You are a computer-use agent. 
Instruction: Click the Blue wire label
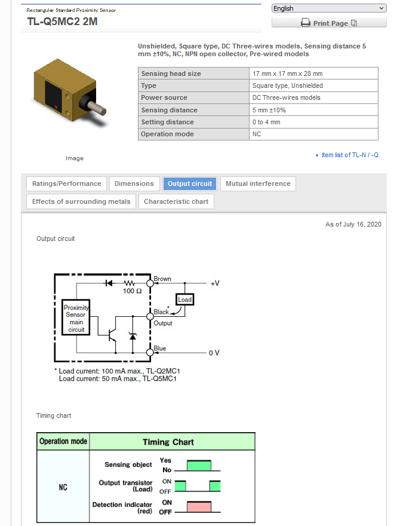[x=160, y=348]
